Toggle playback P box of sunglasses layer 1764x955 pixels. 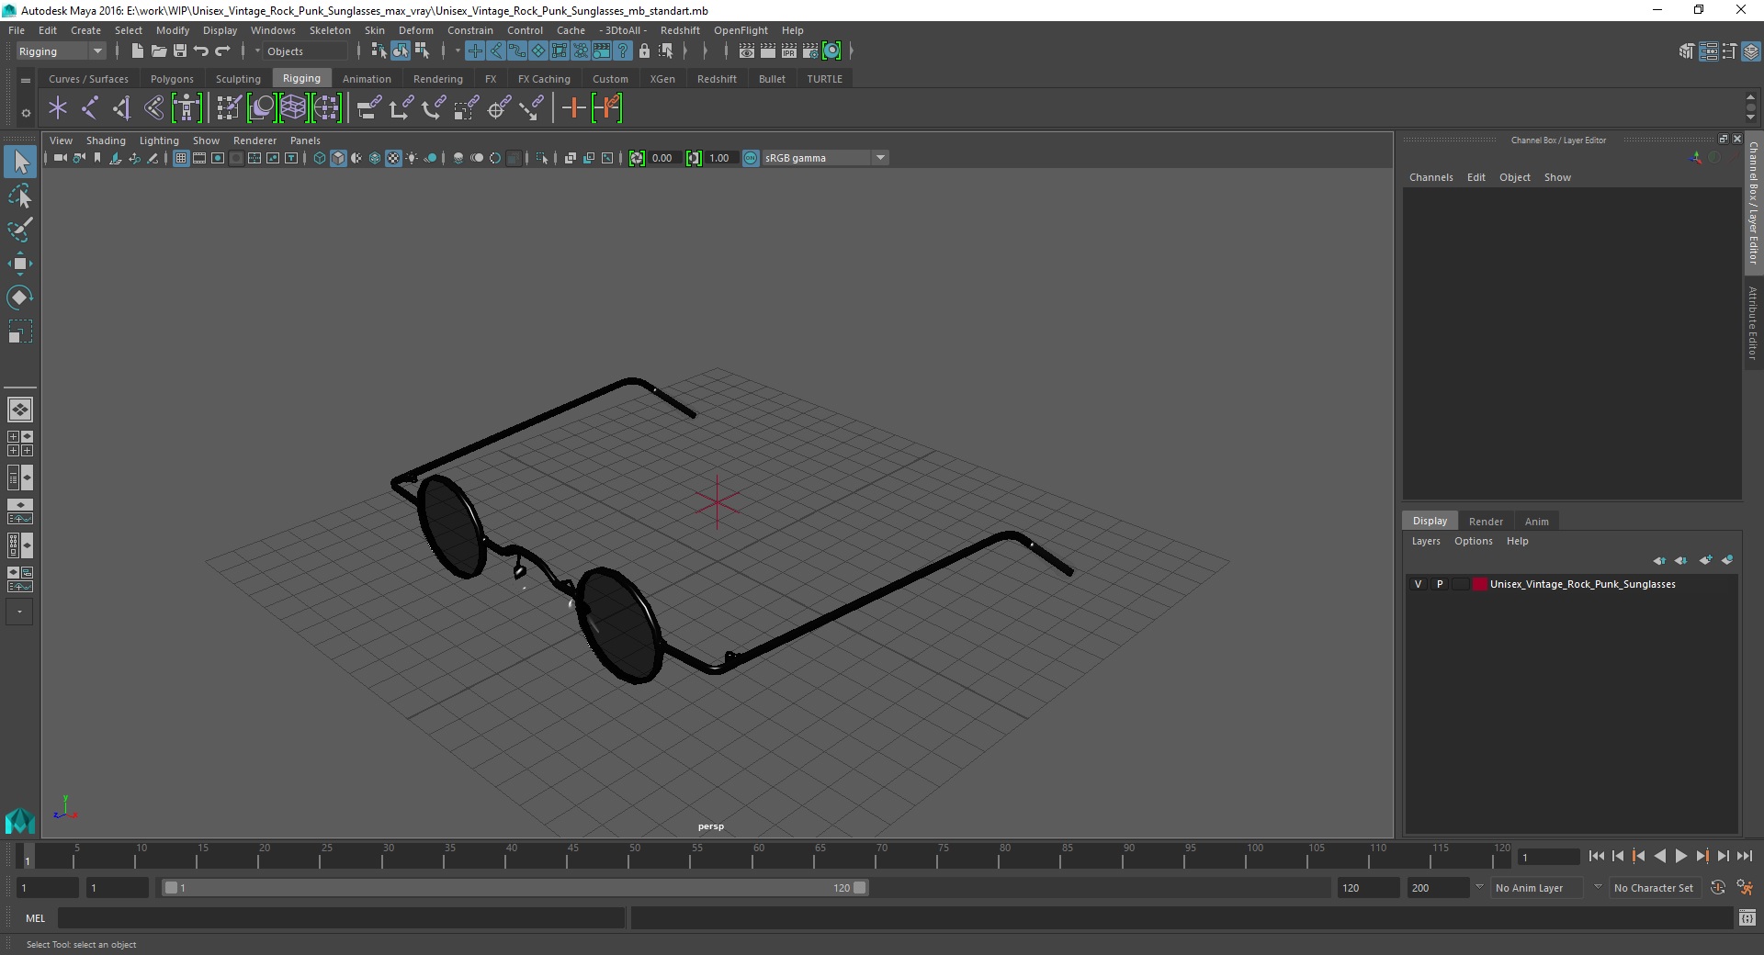(x=1440, y=584)
